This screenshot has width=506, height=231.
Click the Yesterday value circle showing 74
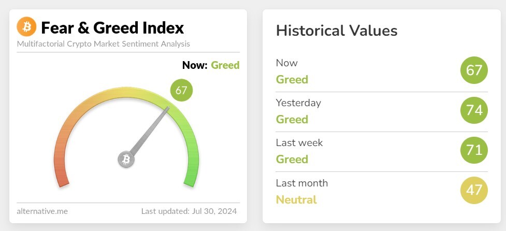point(474,110)
